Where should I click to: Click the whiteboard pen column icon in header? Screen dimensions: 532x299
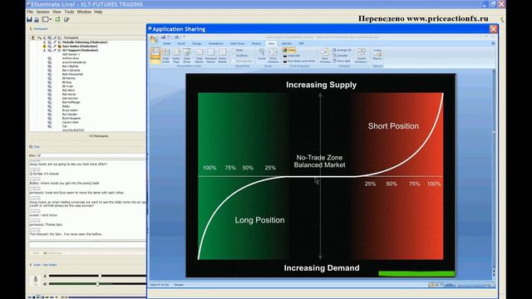[x=55, y=37]
